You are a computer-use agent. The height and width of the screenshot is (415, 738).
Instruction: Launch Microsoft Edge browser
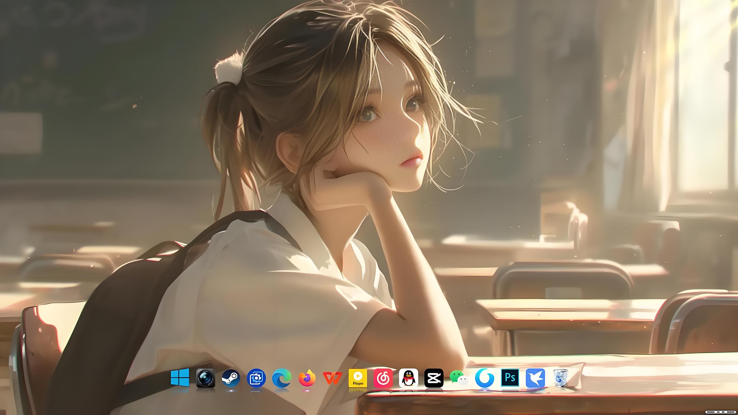[282, 378]
